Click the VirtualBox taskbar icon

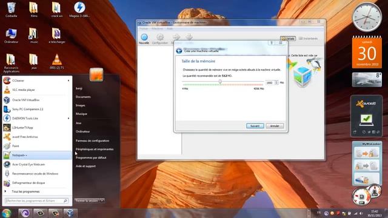70,213
